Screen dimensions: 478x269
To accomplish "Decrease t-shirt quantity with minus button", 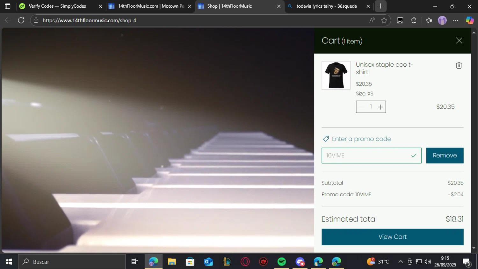I will pos(362,107).
